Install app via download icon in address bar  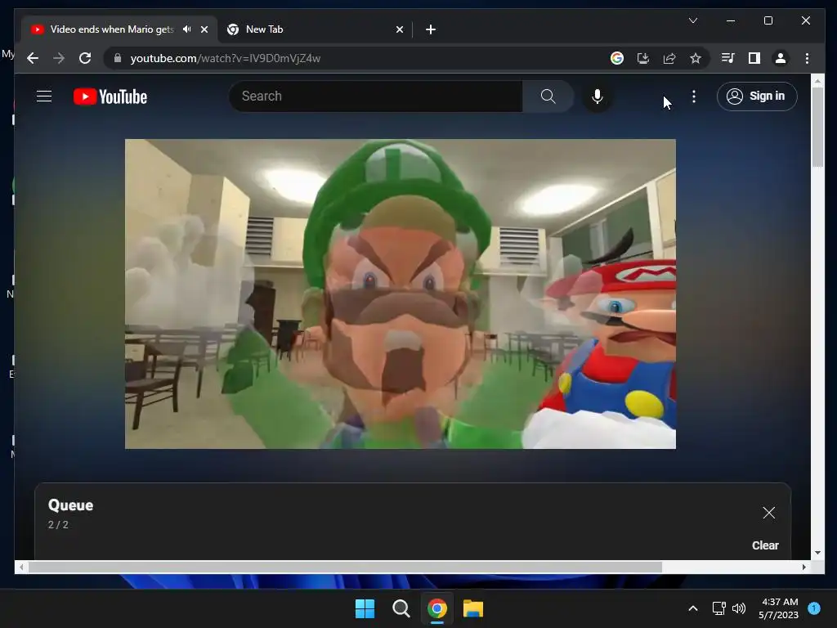642,58
